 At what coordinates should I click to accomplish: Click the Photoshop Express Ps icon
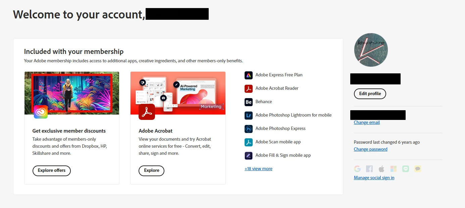(249, 129)
